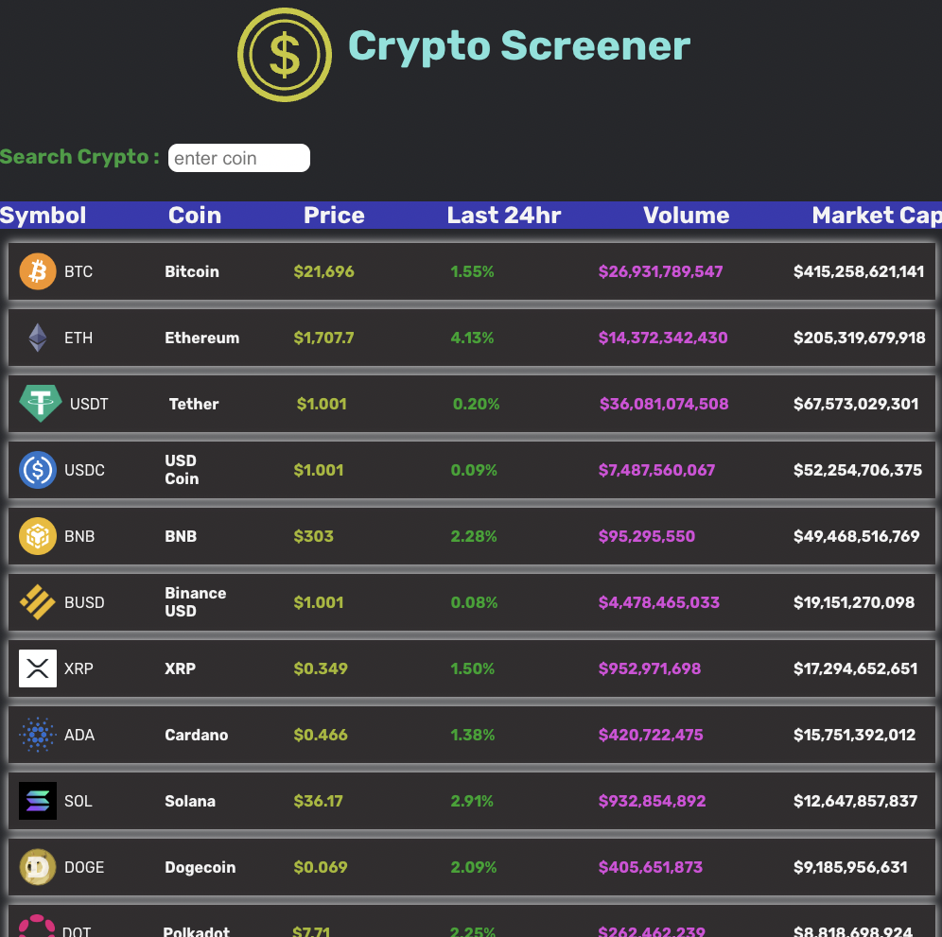Select the Bitcoin row in the table

coord(471,271)
